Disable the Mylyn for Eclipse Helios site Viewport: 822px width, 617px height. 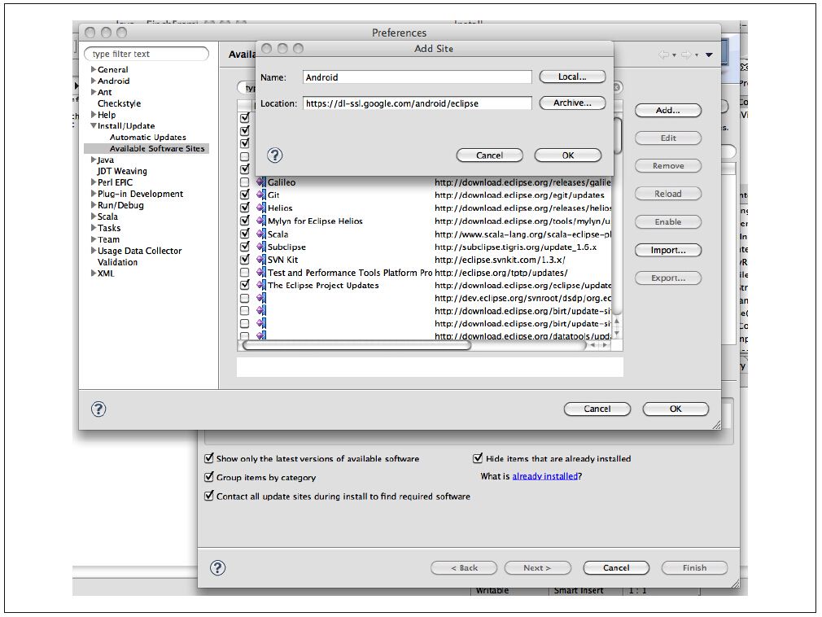[x=244, y=221]
